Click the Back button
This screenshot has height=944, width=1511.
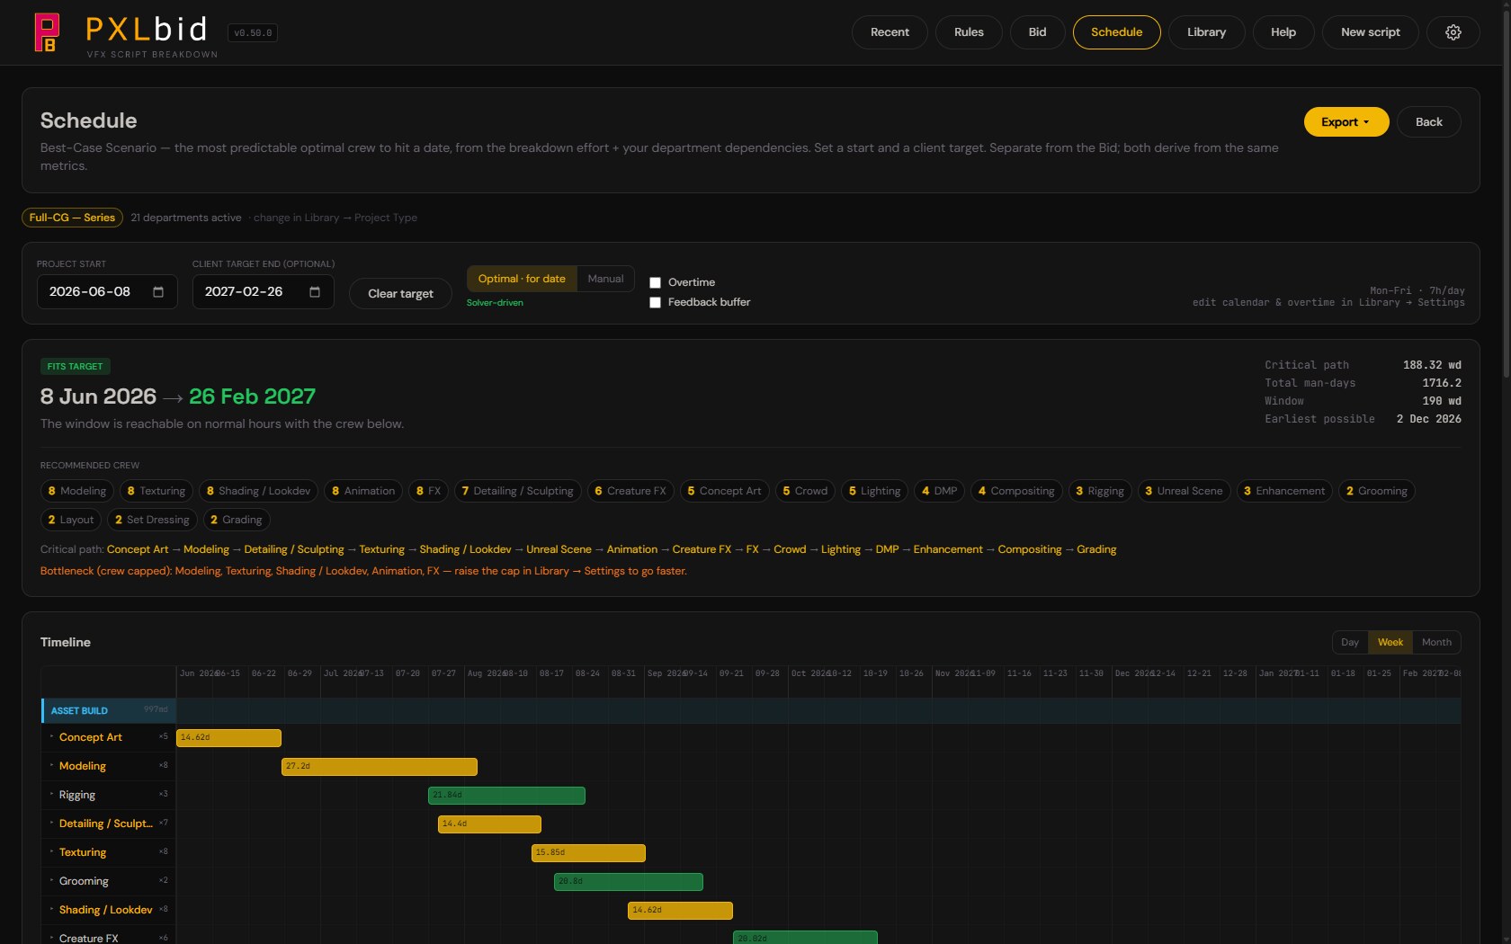click(1428, 122)
